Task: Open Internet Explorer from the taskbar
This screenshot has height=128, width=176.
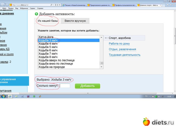Action: (10, 96)
